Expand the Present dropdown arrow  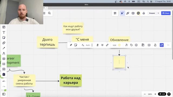158,13
